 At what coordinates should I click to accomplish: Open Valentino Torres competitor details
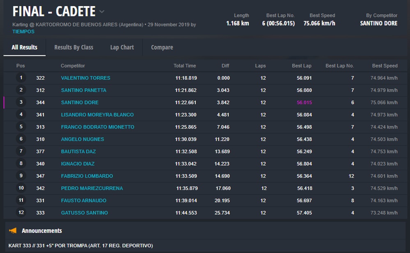click(x=85, y=78)
